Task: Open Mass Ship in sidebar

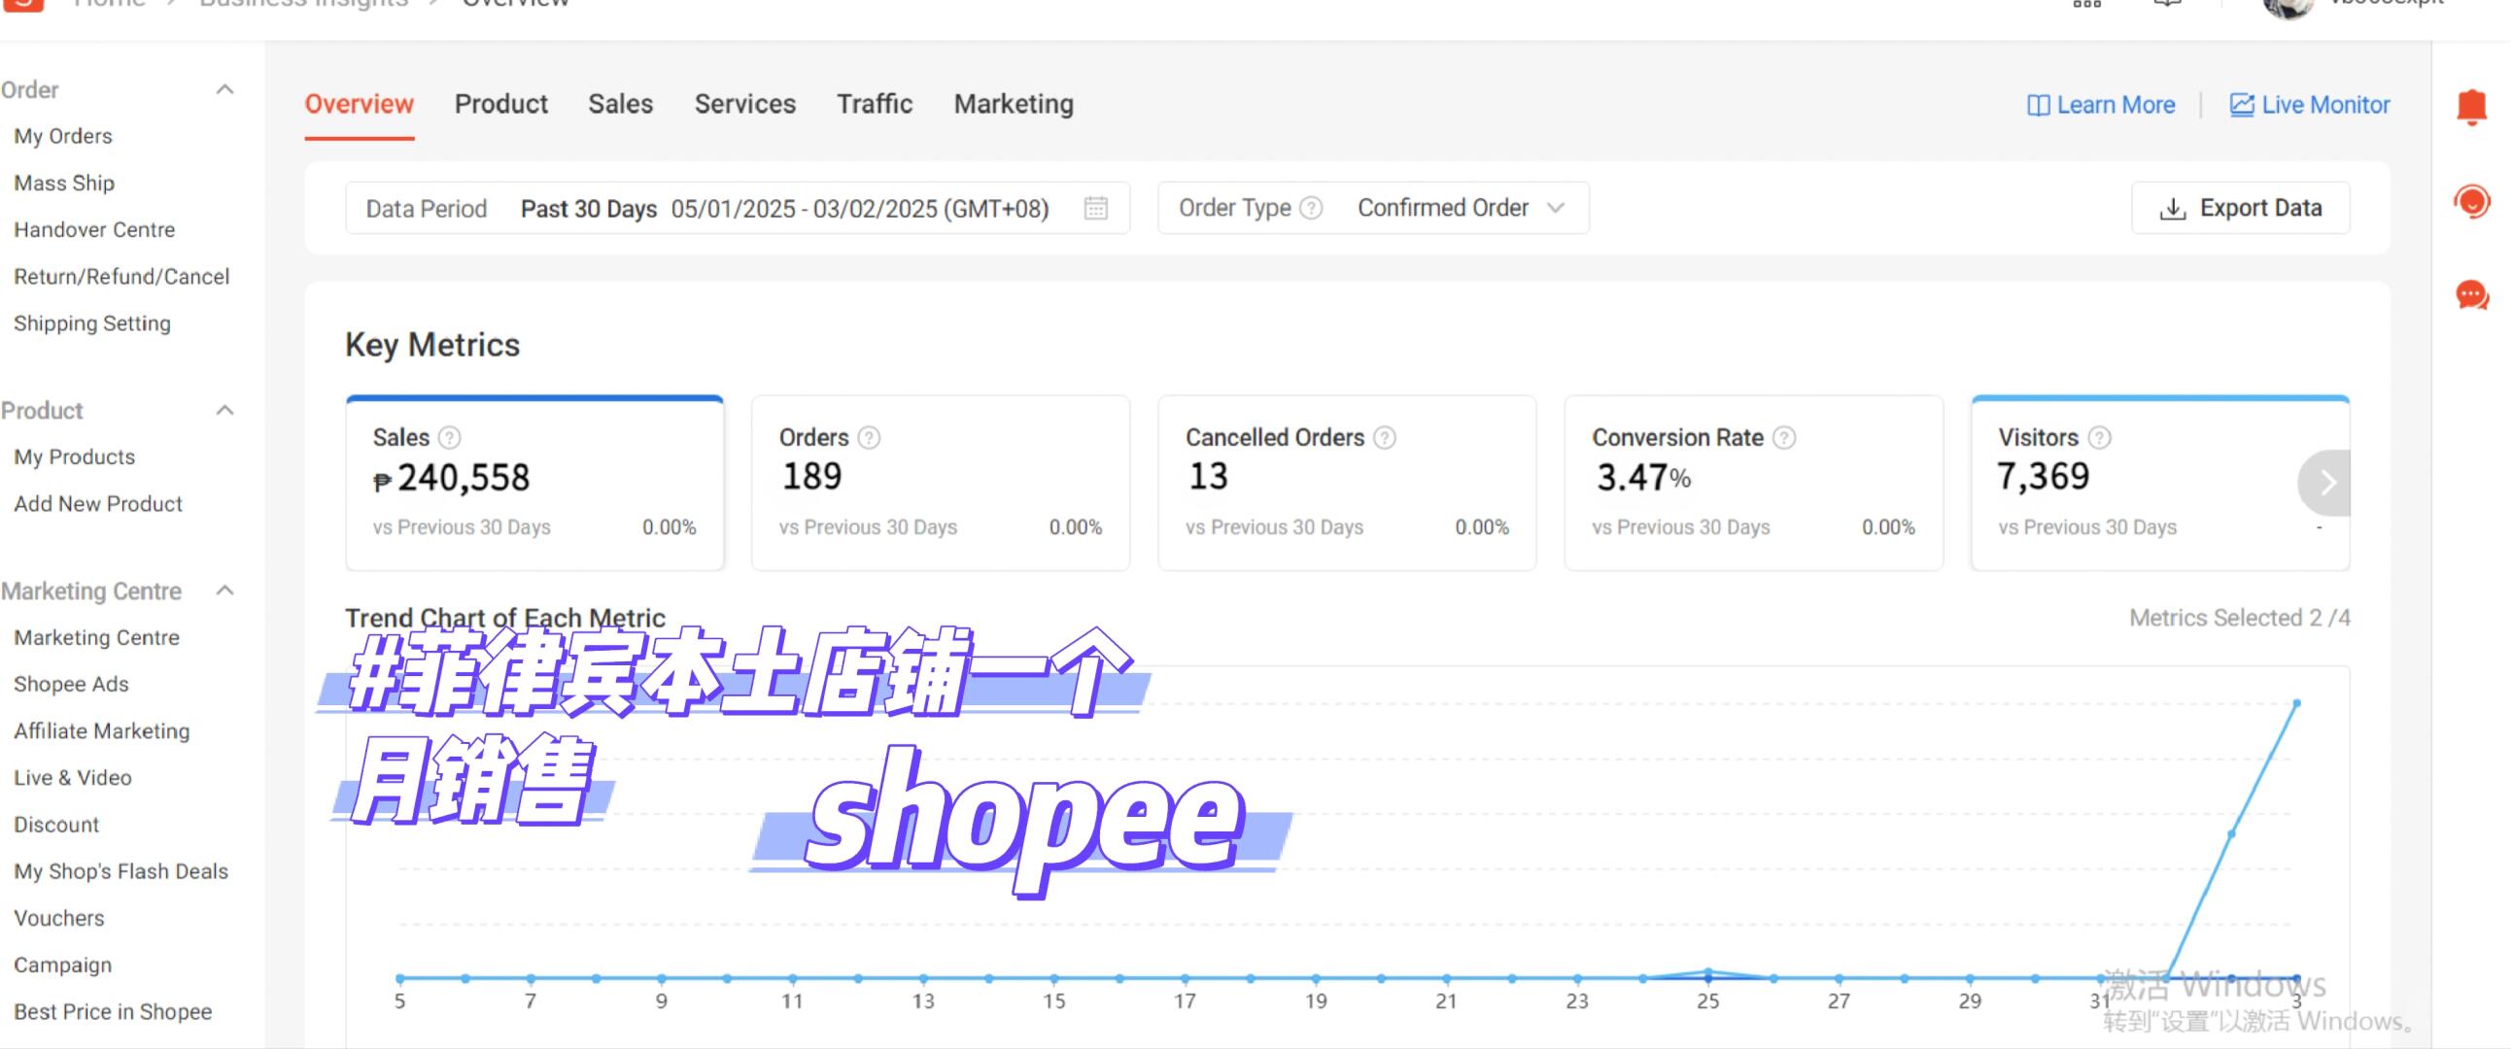Action: point(63,184)
